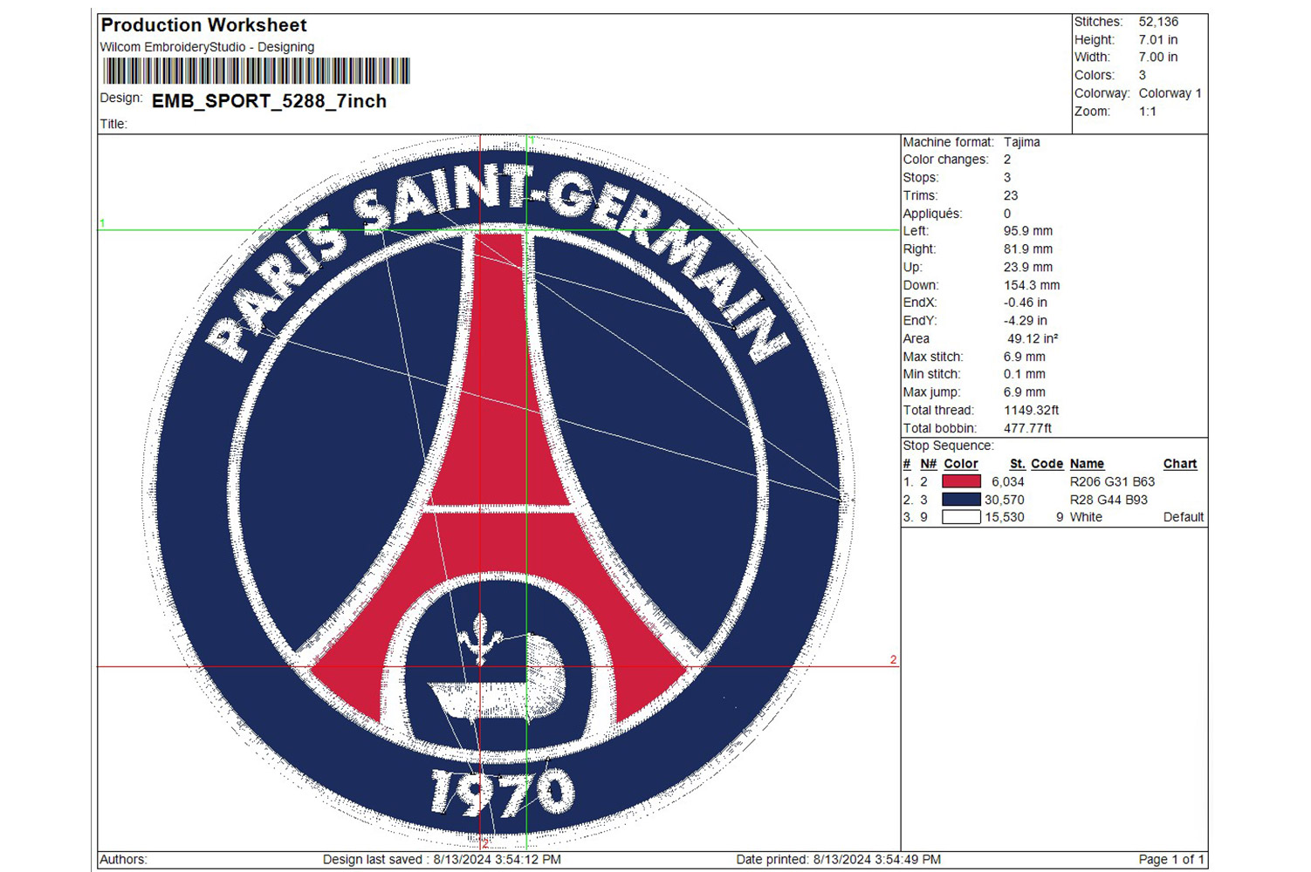
Task: Click the Up value '23.9 mm'
Action: (1028, 267)
